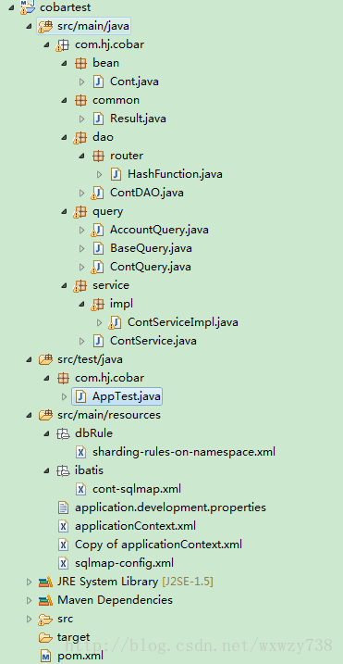Click the Result.java file icon
This screenshot has width=343, height=664.
coord(98,119)
